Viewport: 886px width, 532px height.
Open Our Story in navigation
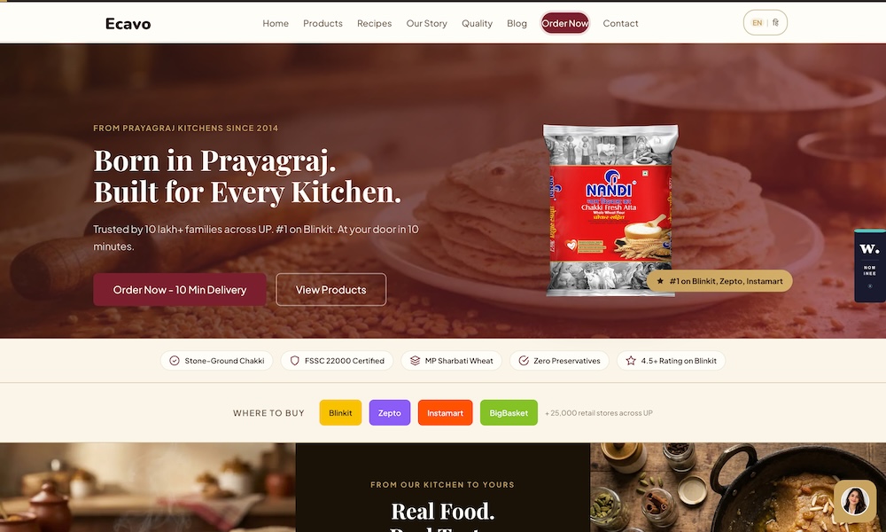pyautogui.click(x=427, y=23)
